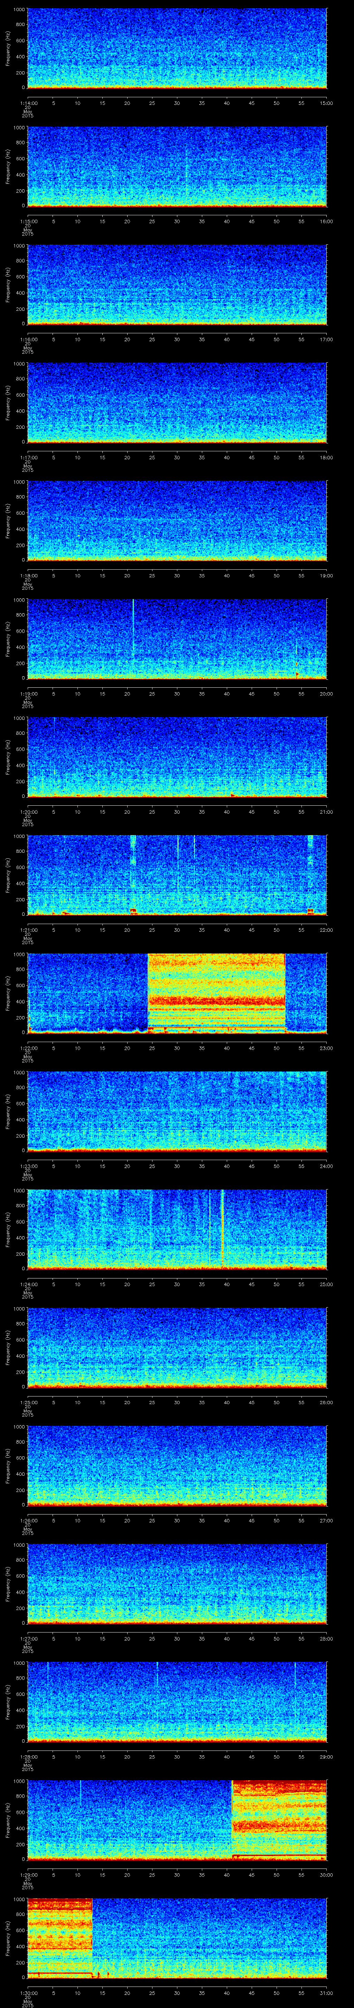Click the spectrogram panel starting at 1:18:00

177,521
